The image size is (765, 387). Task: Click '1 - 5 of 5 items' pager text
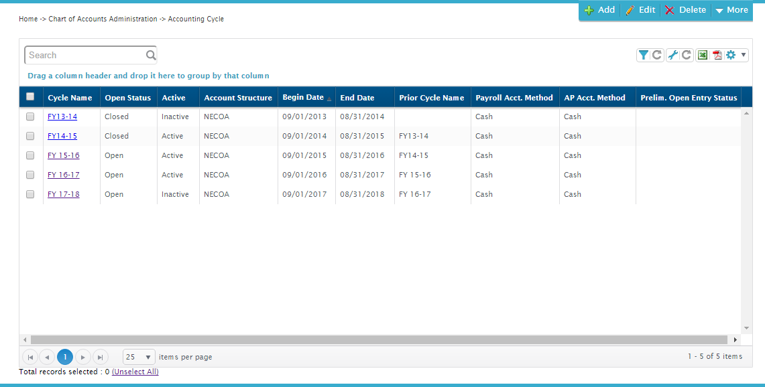[715, 356]
